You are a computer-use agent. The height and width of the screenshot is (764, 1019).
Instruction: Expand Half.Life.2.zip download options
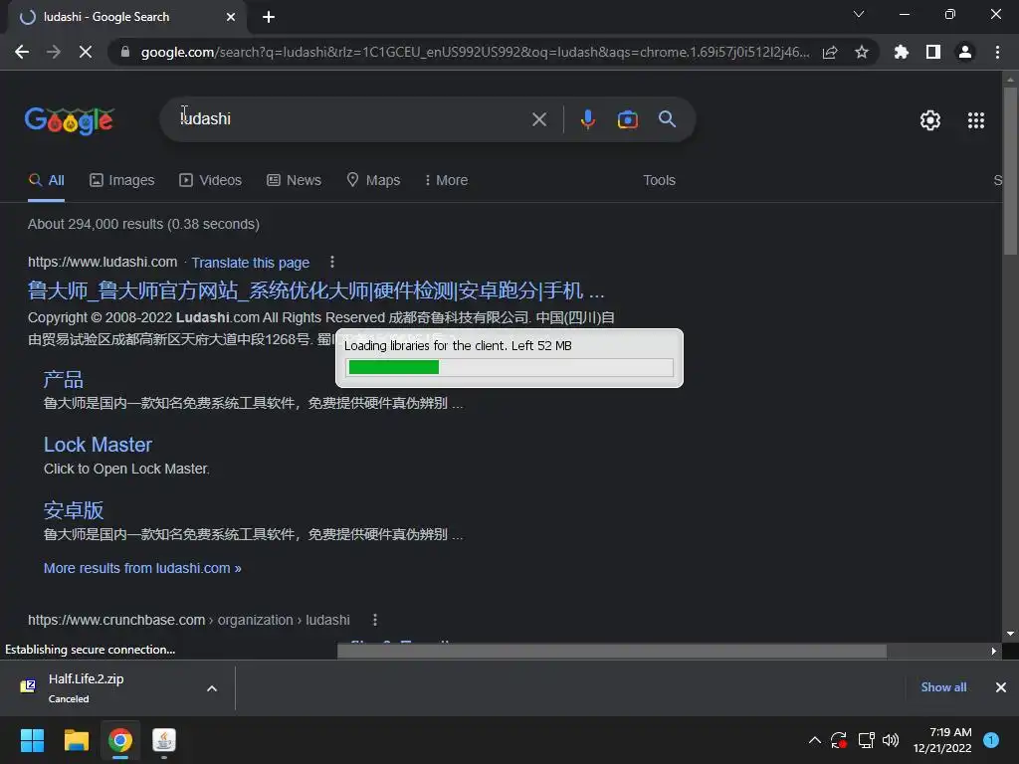click(x=212, y=688)
